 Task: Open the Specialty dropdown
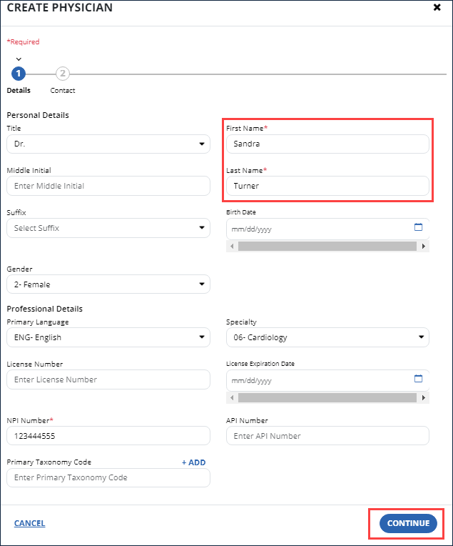pos(327,337)
